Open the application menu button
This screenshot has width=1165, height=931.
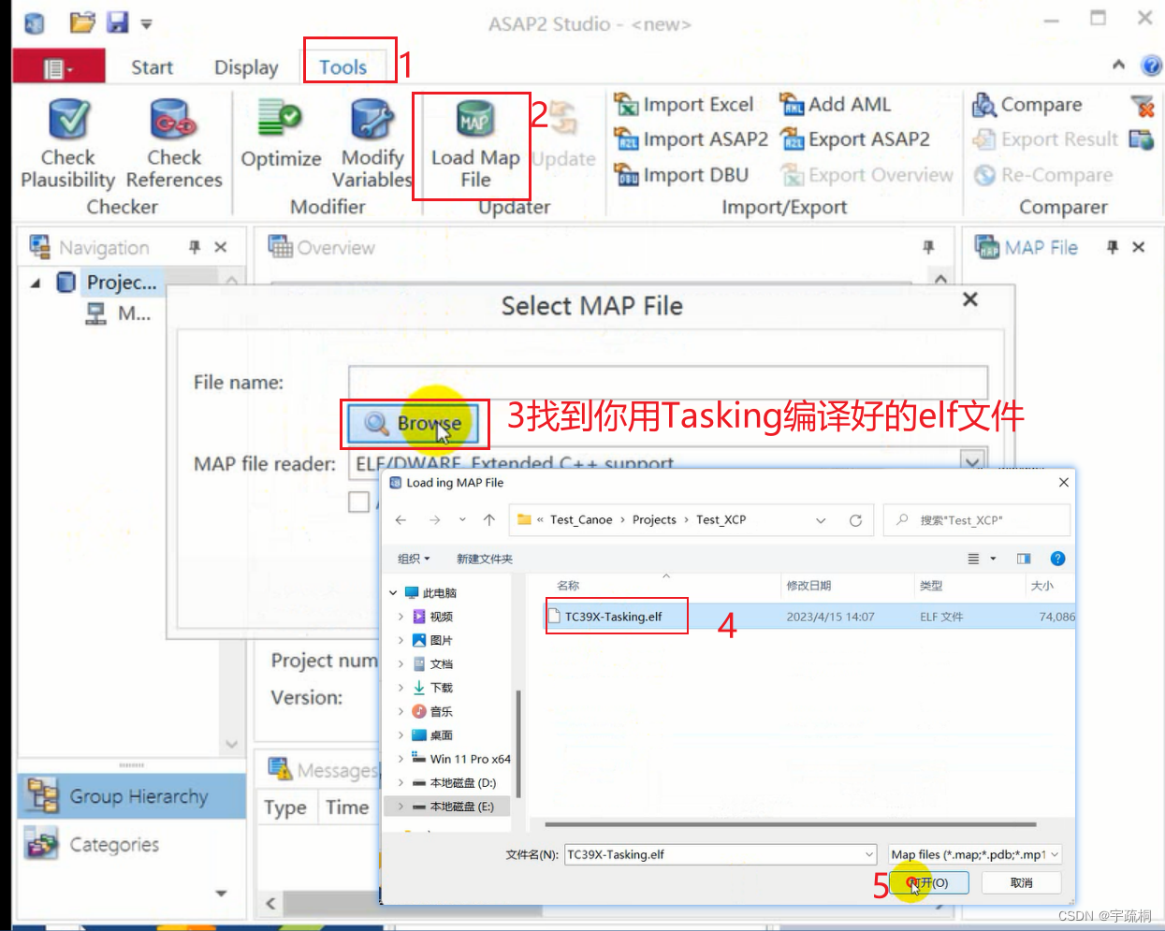58,67
